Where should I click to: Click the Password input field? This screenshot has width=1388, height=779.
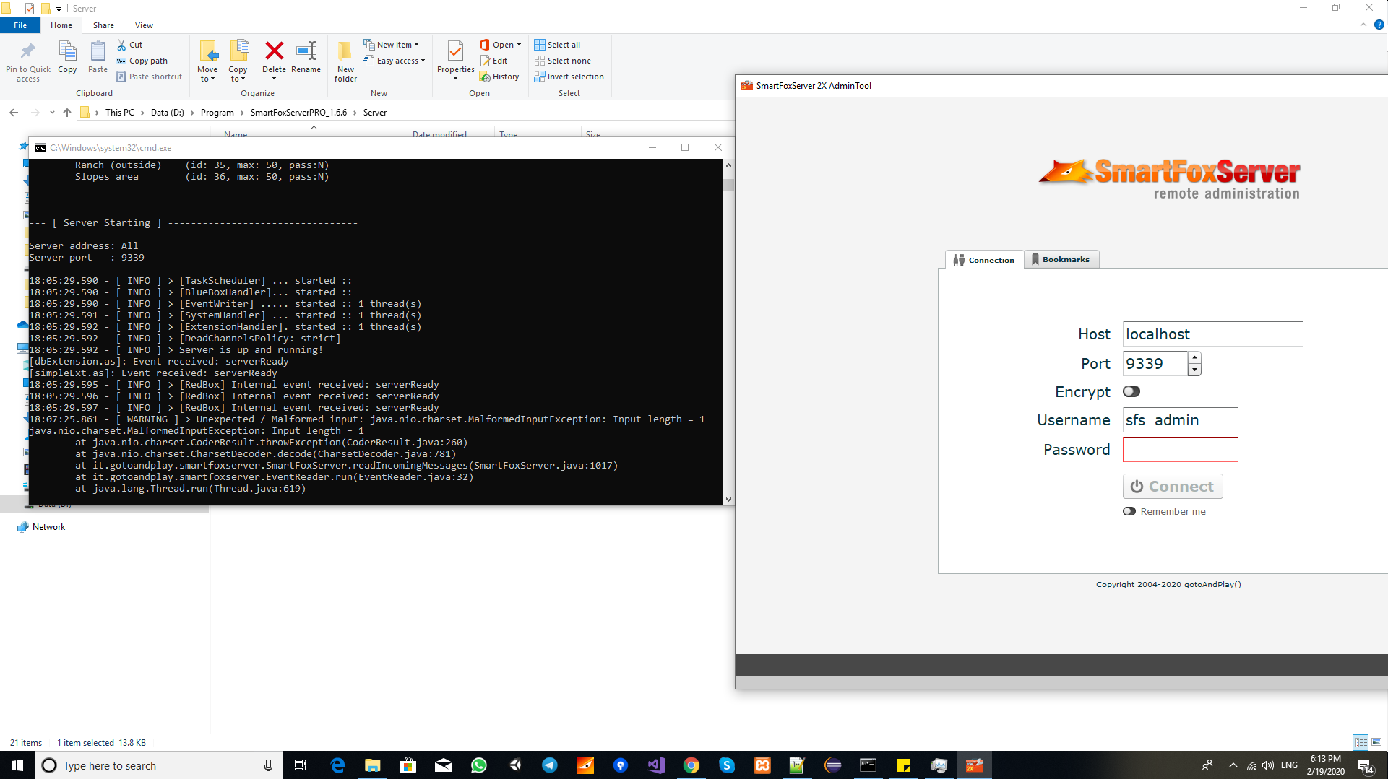[x=1179, y=450]
